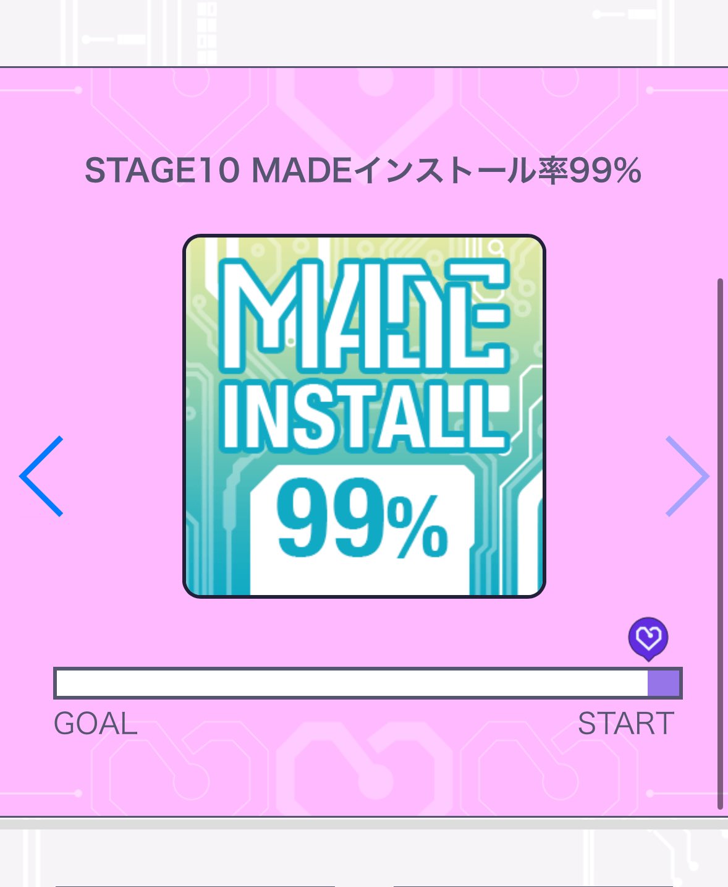Image resolution: width=728 pixels, height=887 pixels.
Task: Click the empty white progress bar area
Action: point(352,683)
